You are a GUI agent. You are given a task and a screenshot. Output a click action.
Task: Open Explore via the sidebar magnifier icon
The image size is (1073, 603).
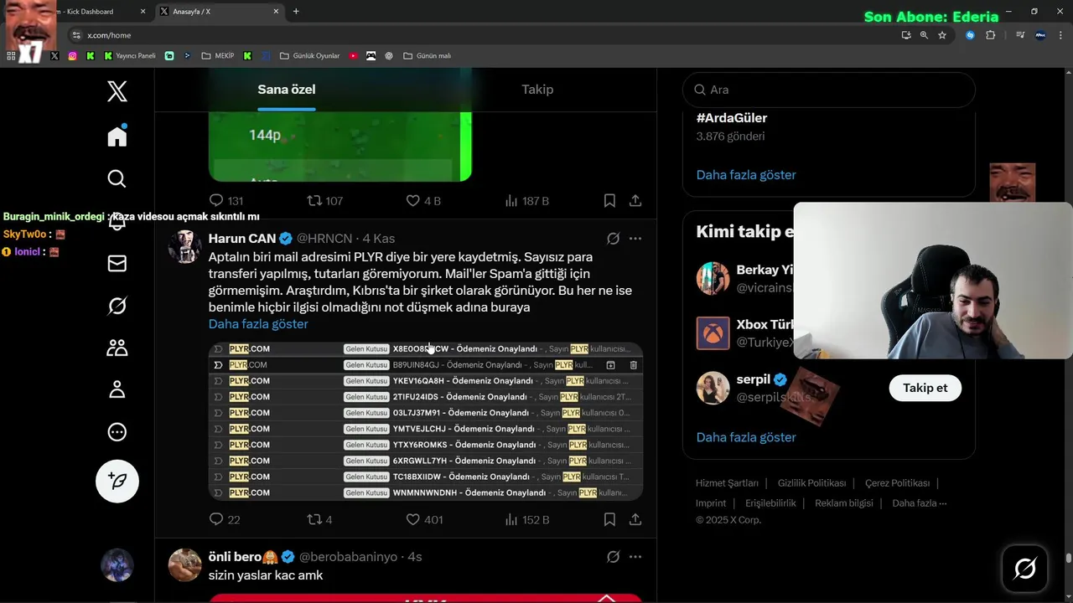click(x=117, y=178)
